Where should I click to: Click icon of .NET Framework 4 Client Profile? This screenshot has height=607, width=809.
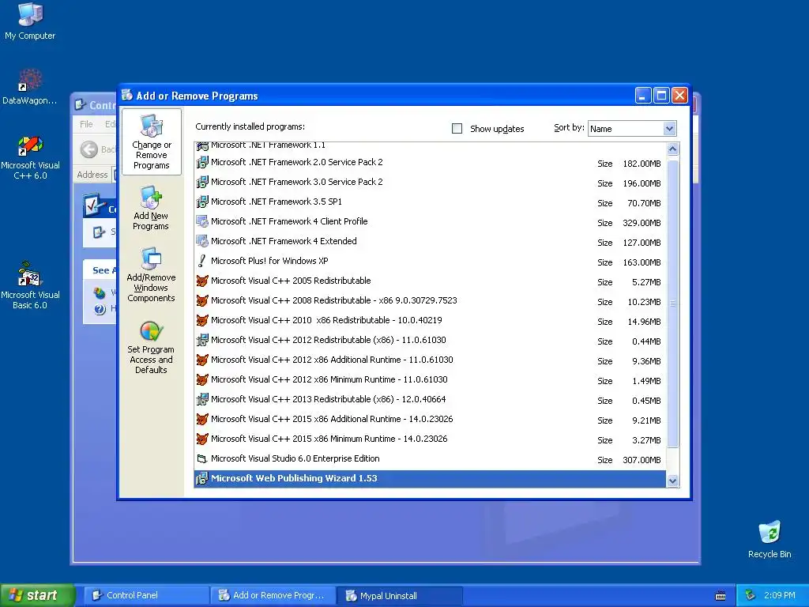202,222
